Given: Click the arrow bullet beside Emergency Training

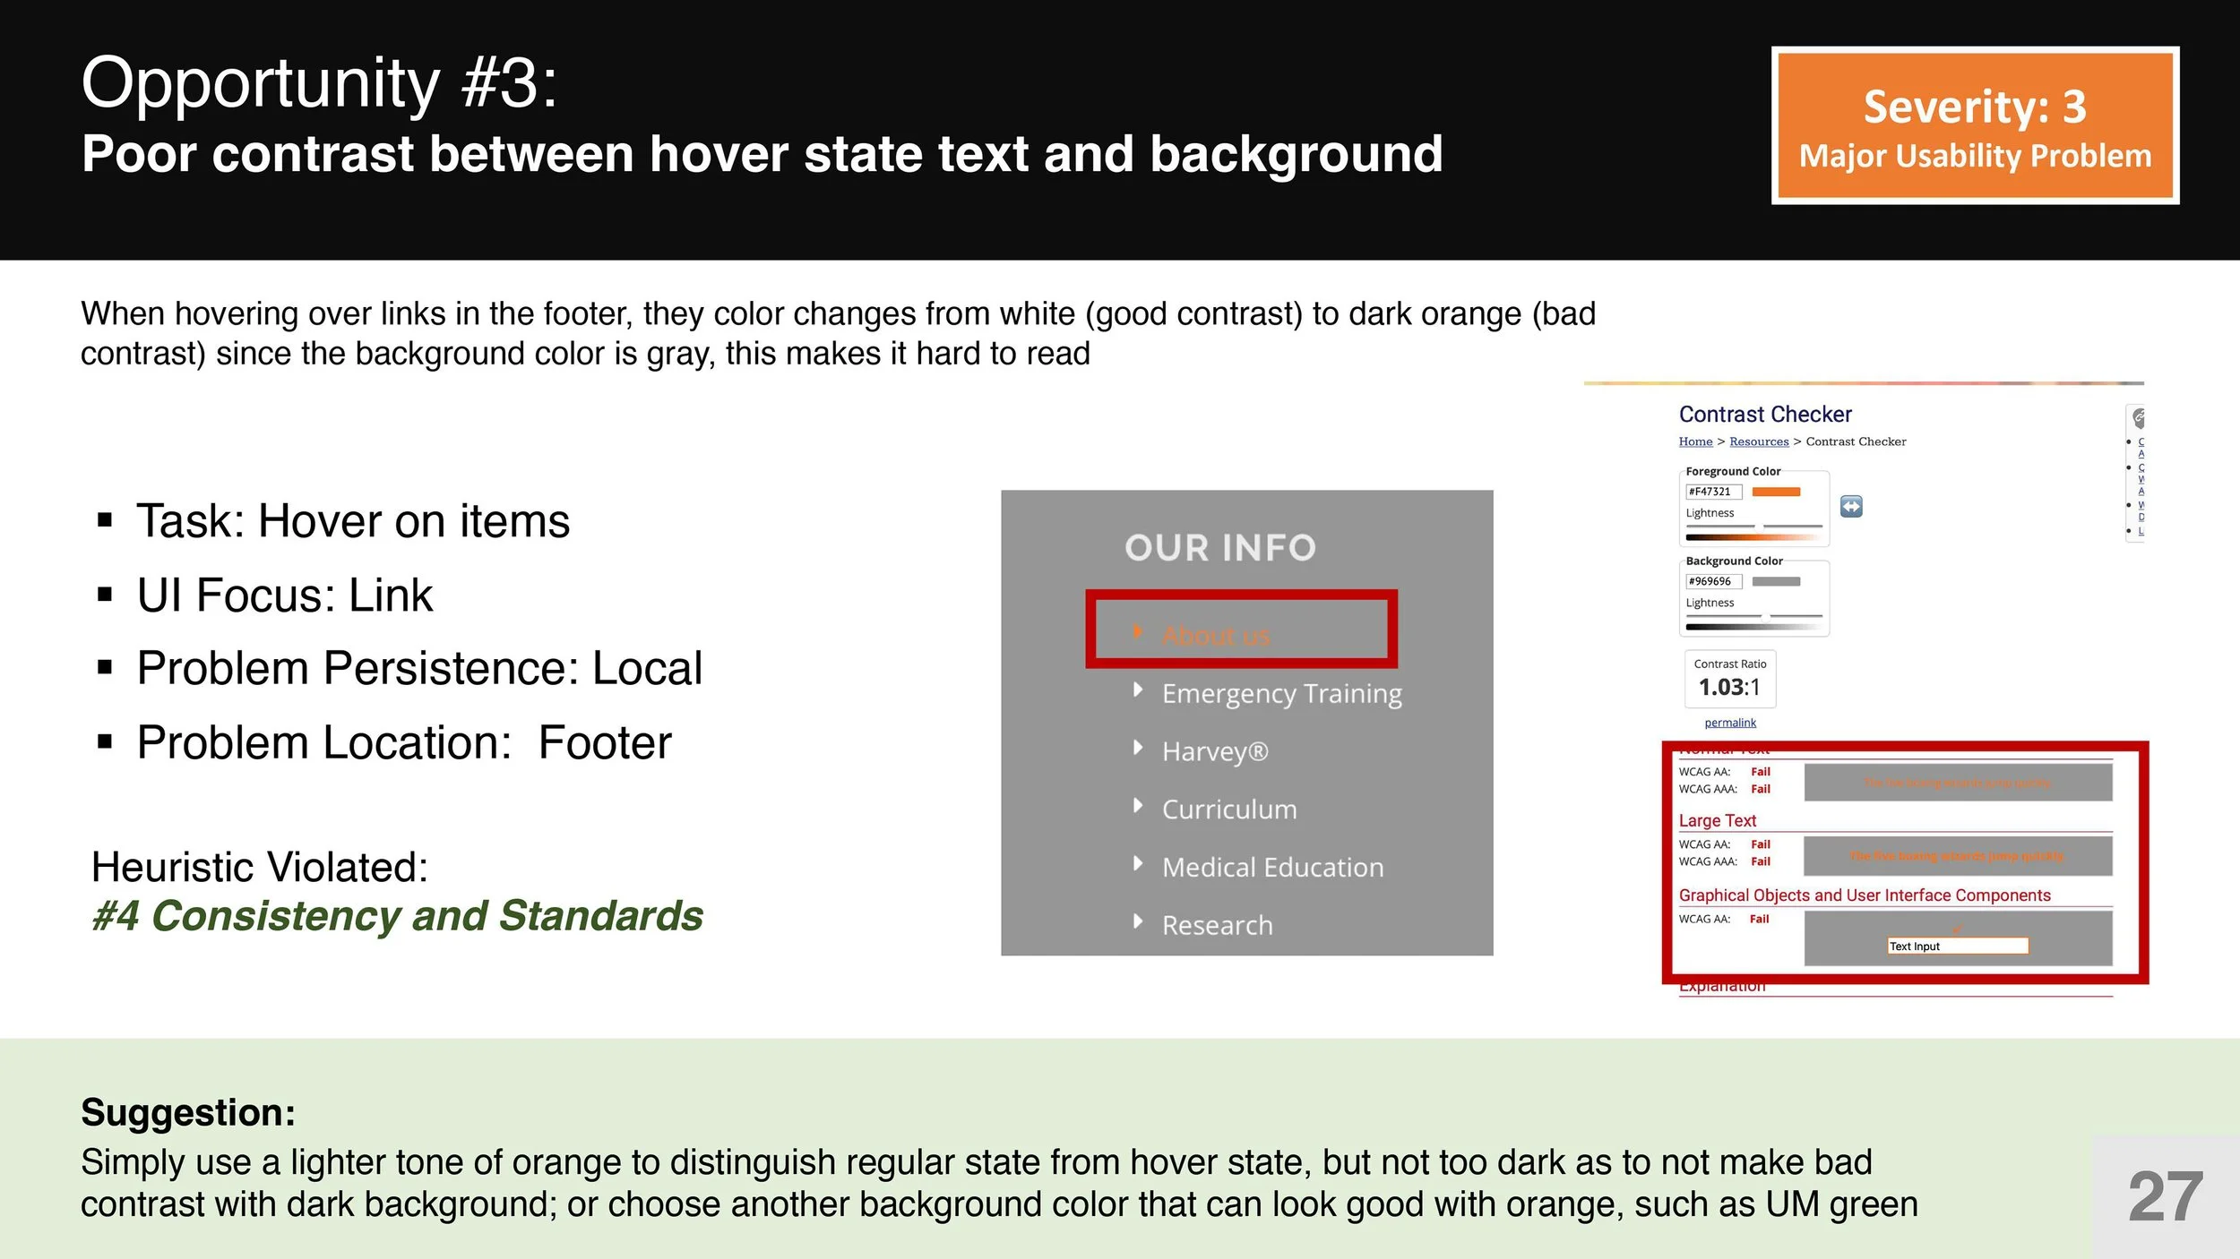Looking at the screenshot, I should point(1137,689).
